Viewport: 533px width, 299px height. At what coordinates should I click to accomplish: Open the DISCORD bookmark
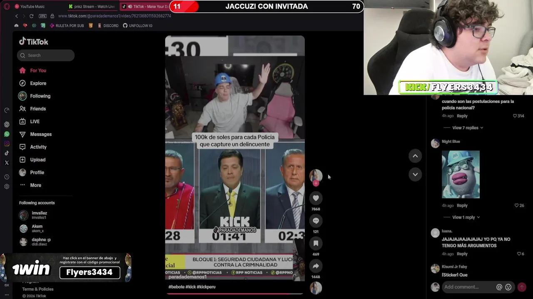click(108, 26)
